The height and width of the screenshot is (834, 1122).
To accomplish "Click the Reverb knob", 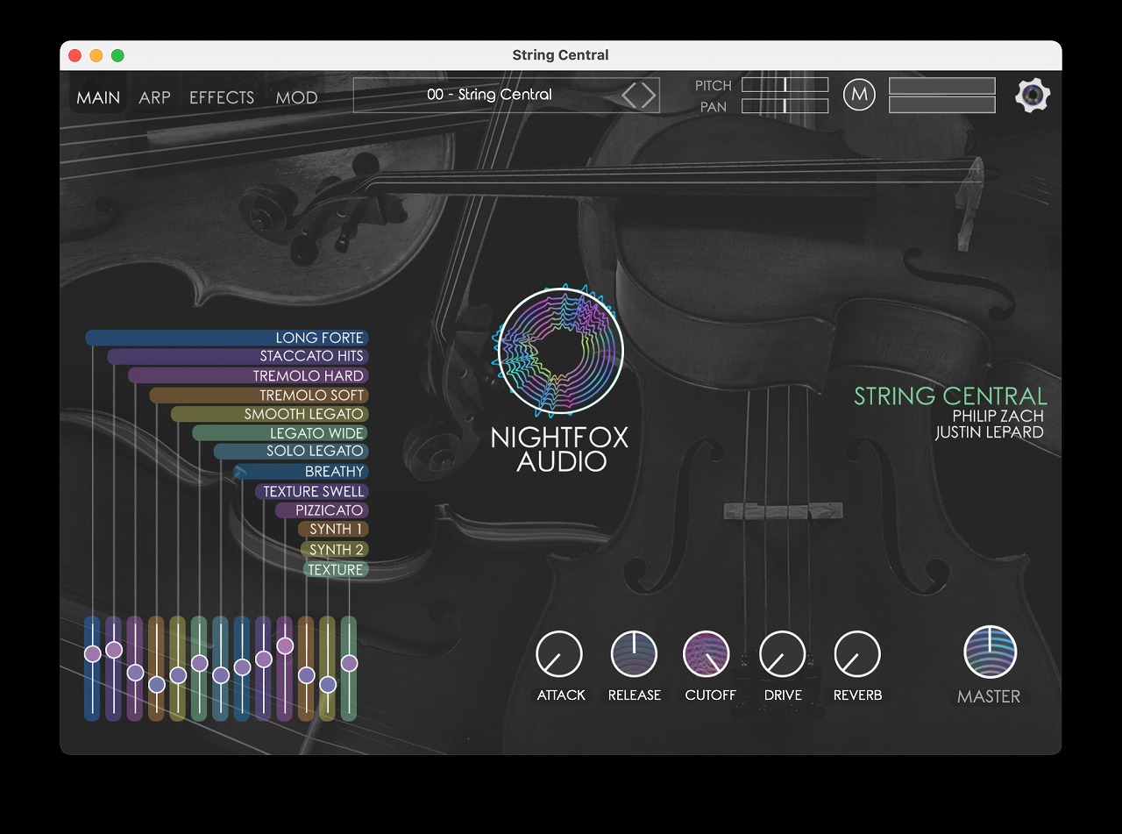I will coord(857,654).
